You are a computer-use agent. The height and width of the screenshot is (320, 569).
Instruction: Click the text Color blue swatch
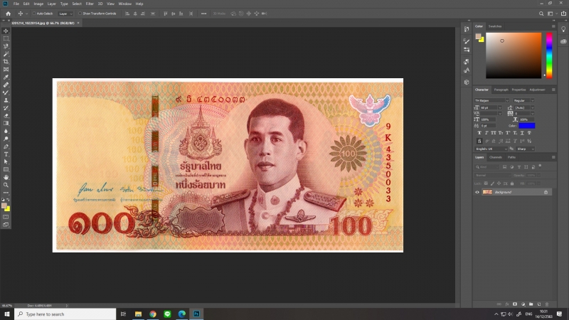pyautogui.click(x=526, y=126)
